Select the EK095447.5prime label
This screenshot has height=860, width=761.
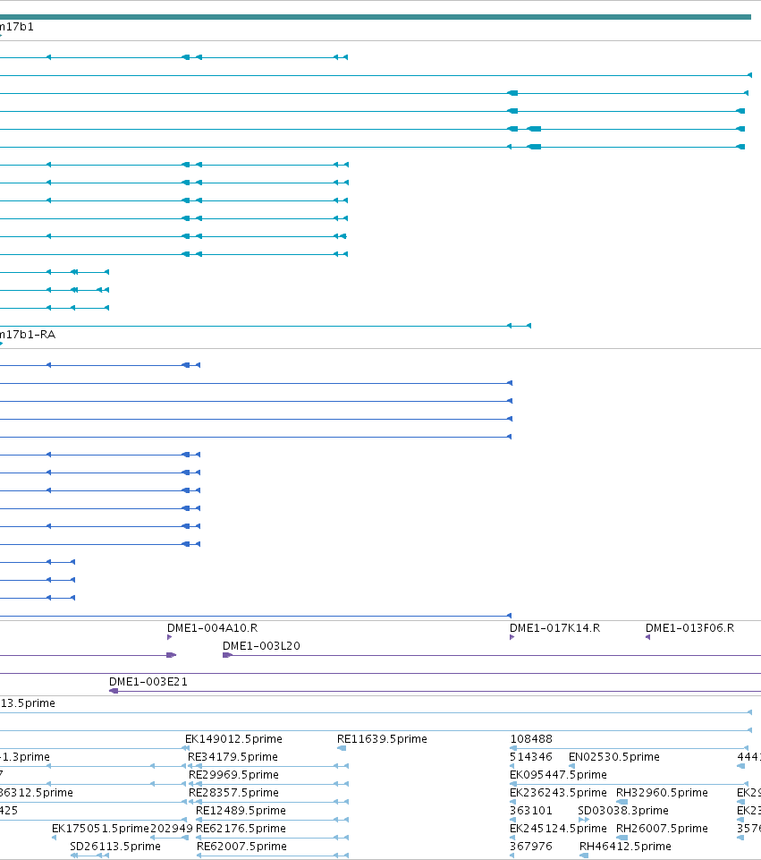pos(558,775)
